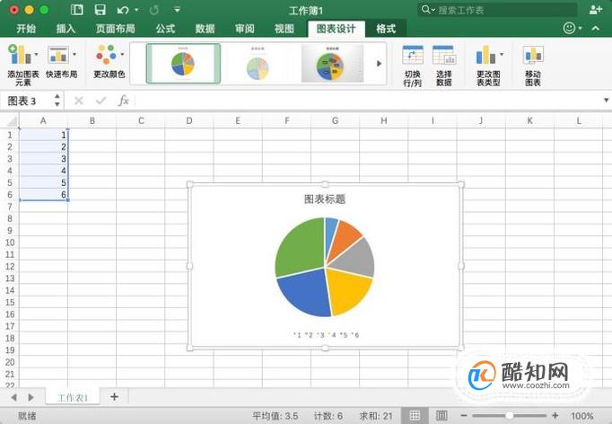Viewport: 612px width, 424px height.
Task: Click the orange pie slice
Action: (345, 240)
